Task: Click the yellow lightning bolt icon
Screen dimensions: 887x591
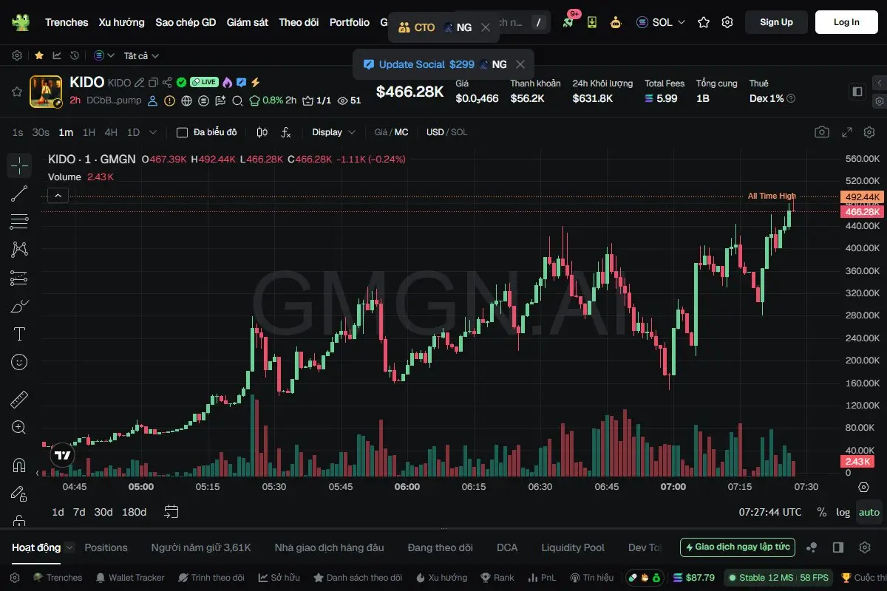Action: 255,82
